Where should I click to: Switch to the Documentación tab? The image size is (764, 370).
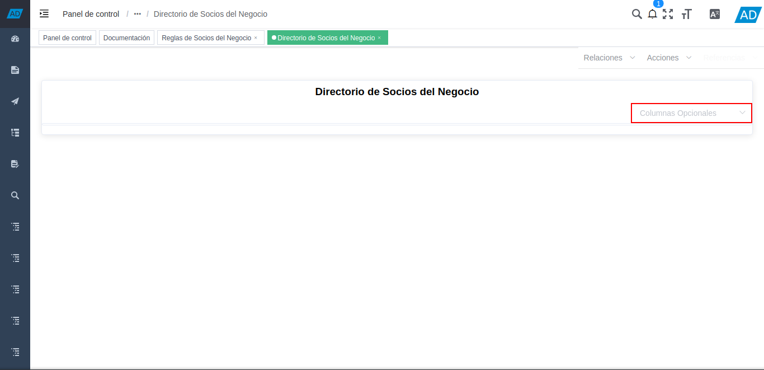[x=126, y=38]
